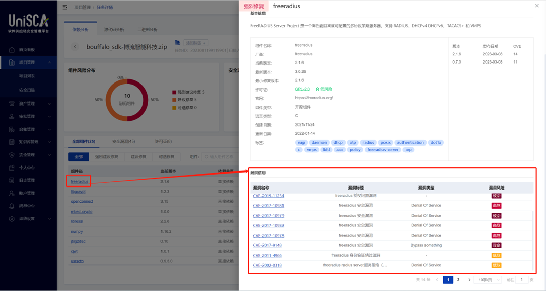Select the 许可证(8) tab
Viewport: 546px width, 291px height.
[164, 142]
